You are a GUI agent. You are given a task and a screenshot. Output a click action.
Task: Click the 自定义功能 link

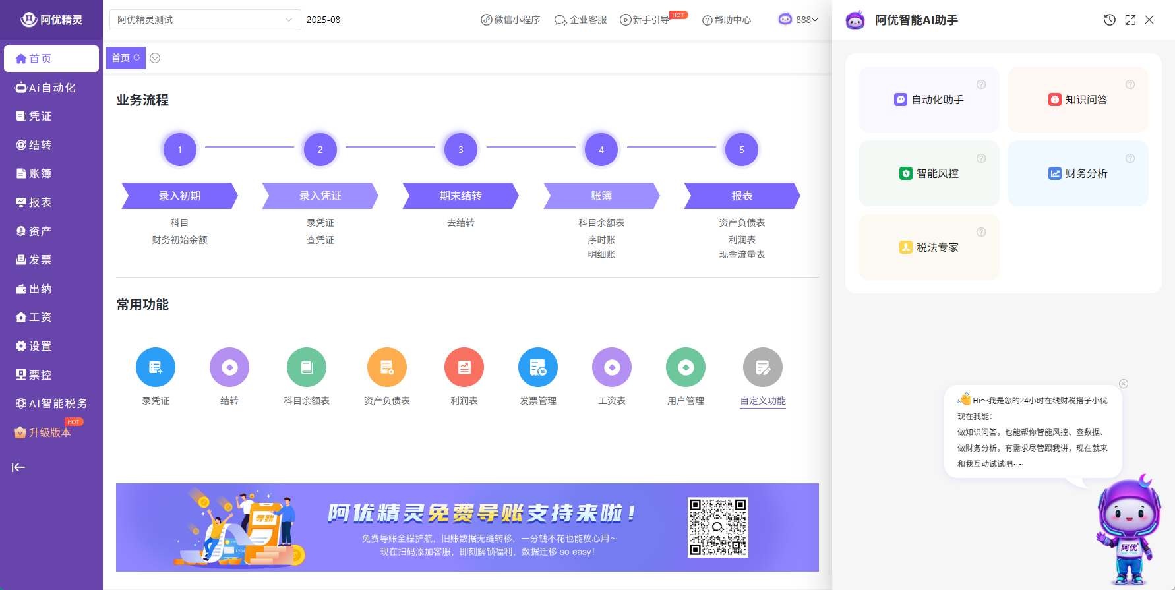(763, 401)
